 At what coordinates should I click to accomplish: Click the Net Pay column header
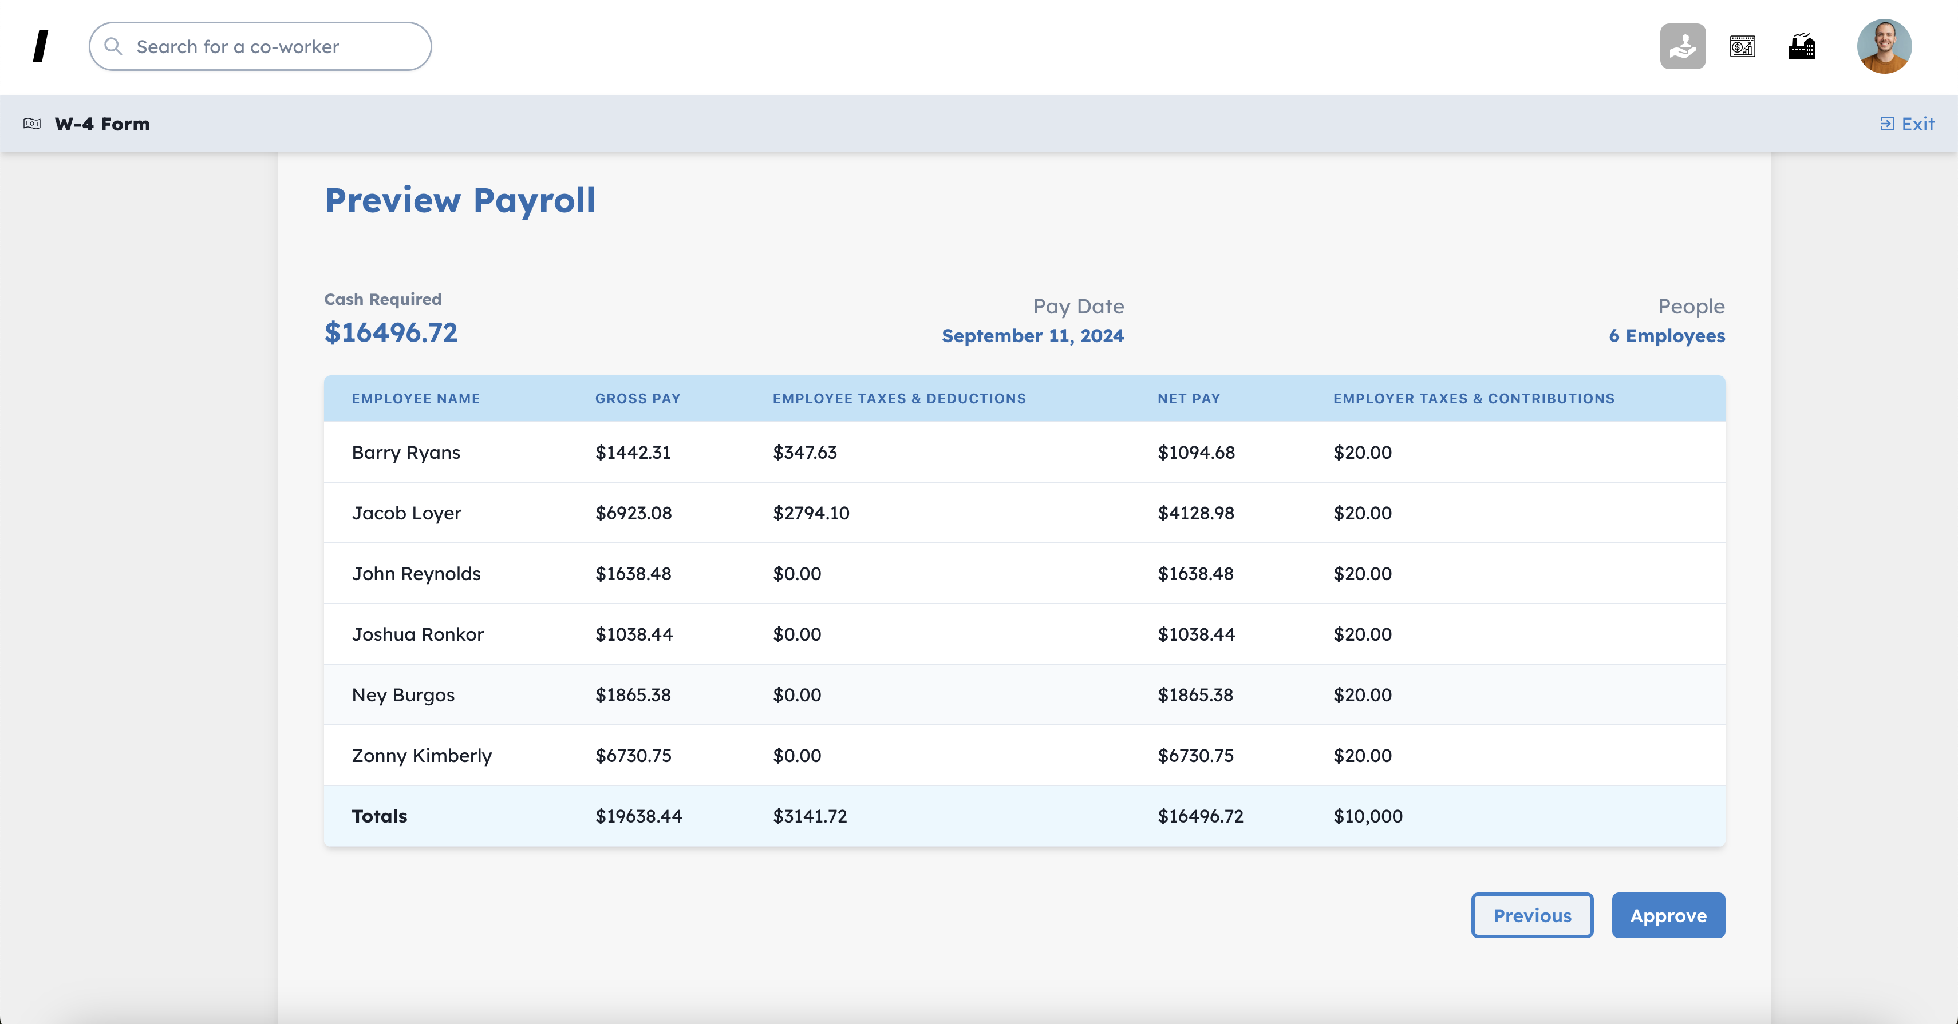point(1188,399)
